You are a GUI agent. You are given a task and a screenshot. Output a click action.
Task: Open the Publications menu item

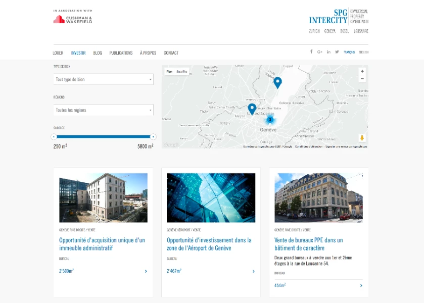click(121, 53)
